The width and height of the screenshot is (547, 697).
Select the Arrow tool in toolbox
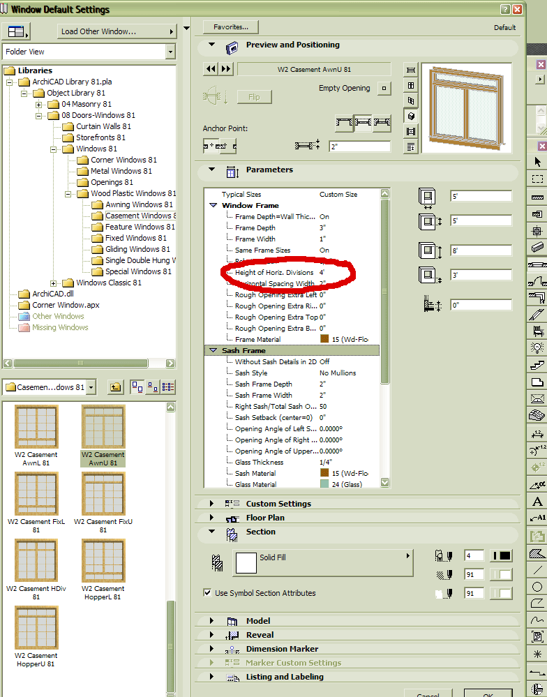pyautogui.click(x=537, y=161)
